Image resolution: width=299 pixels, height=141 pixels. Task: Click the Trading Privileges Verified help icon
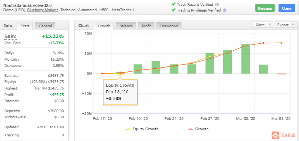224,10
